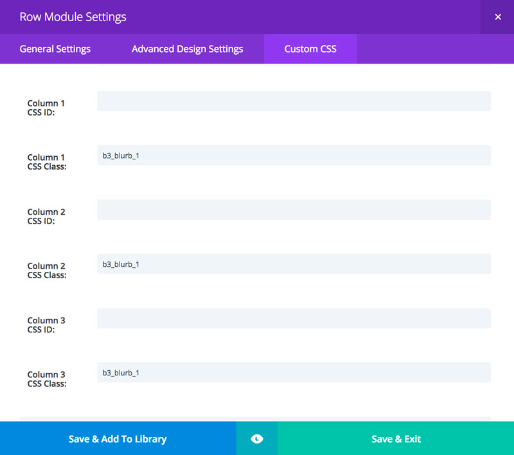Click the Row Module Settings title bar

[73, 17]
